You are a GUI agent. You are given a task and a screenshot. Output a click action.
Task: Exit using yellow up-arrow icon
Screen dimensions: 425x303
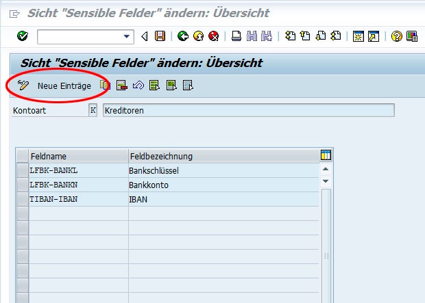click(198, 36)
